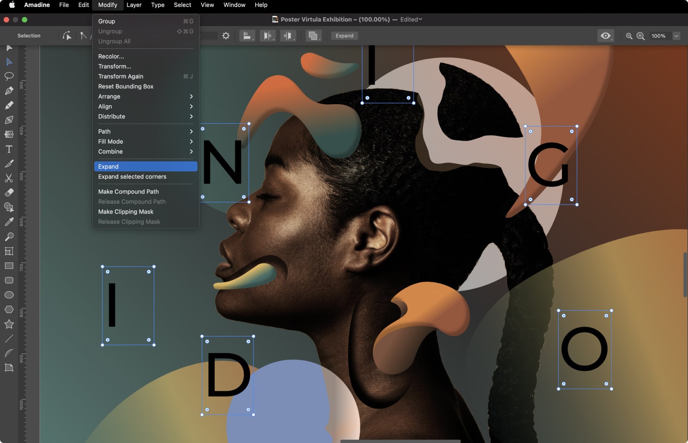688x443 pixels.
Task: Pick the Brush tool in toolbar
Action: 9,105
